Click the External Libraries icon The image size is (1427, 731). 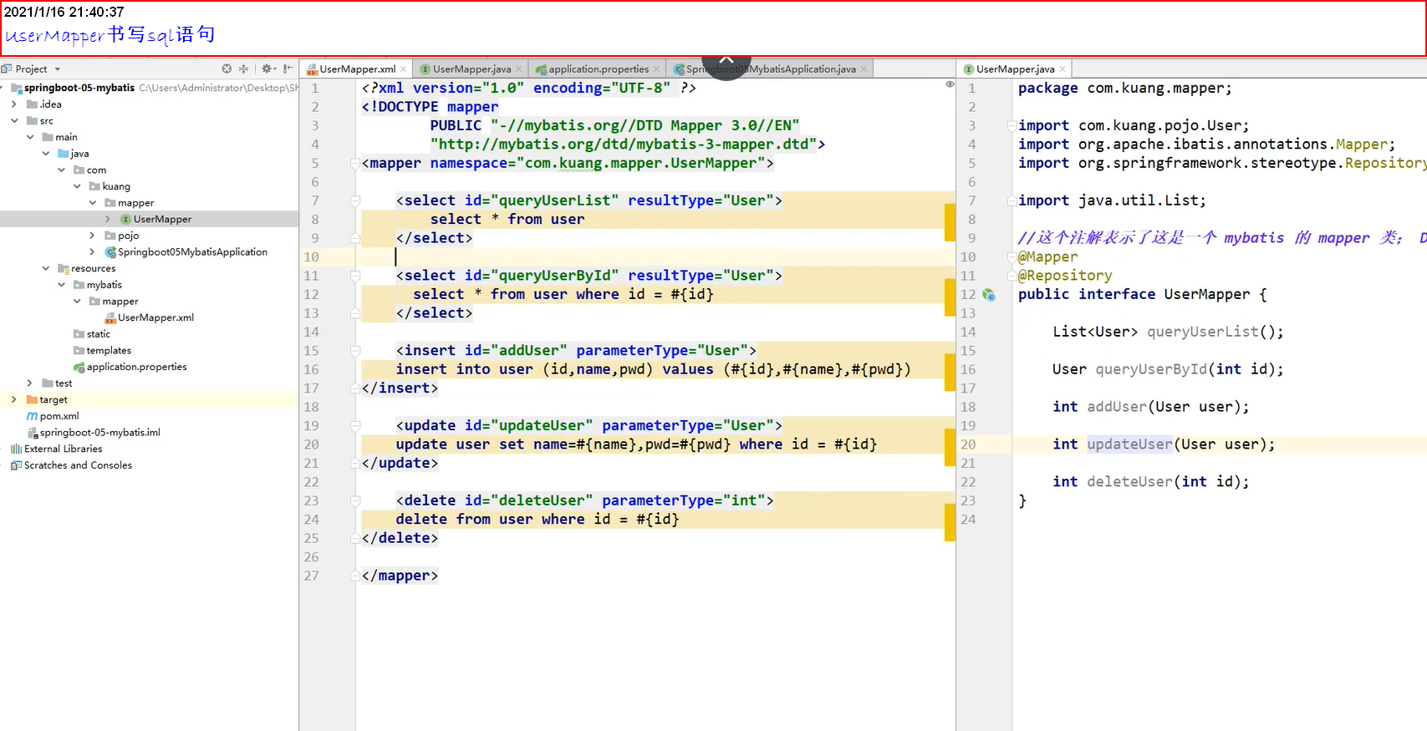16,449
